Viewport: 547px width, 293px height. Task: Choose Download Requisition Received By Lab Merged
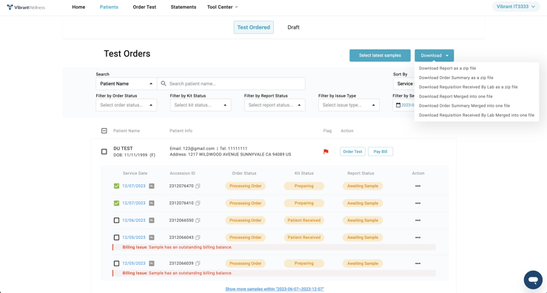477,115
